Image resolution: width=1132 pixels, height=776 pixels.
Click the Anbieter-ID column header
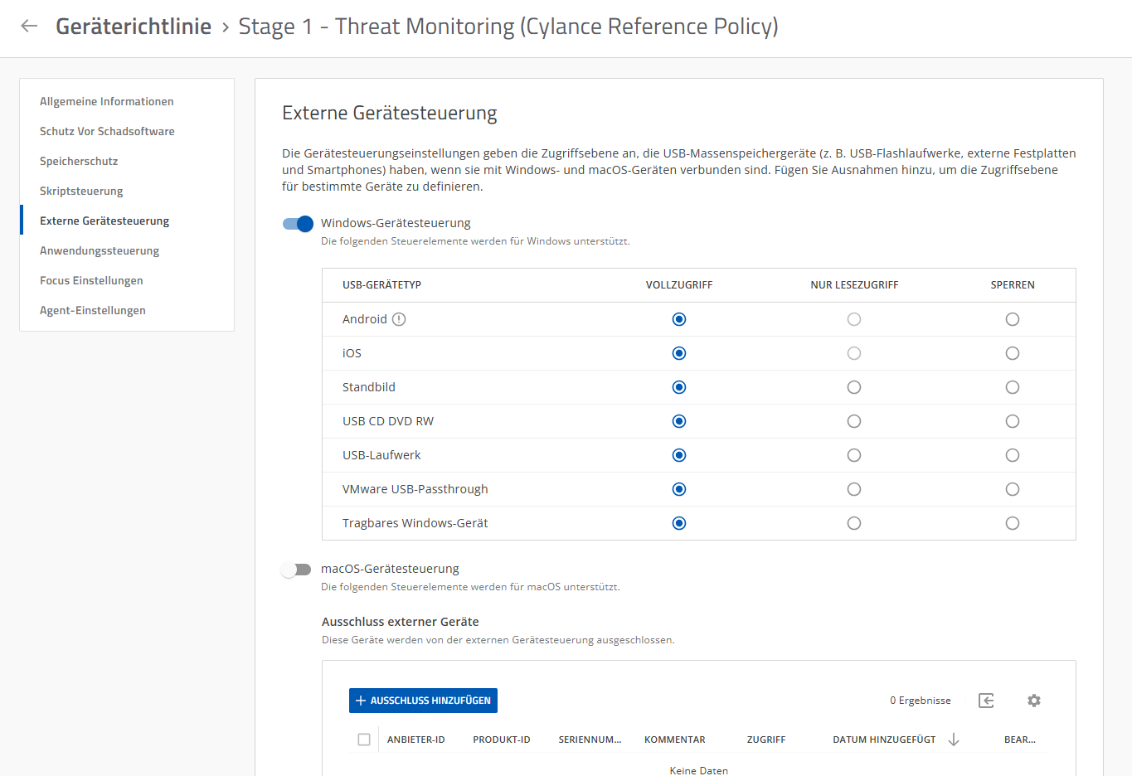(416, 740)
